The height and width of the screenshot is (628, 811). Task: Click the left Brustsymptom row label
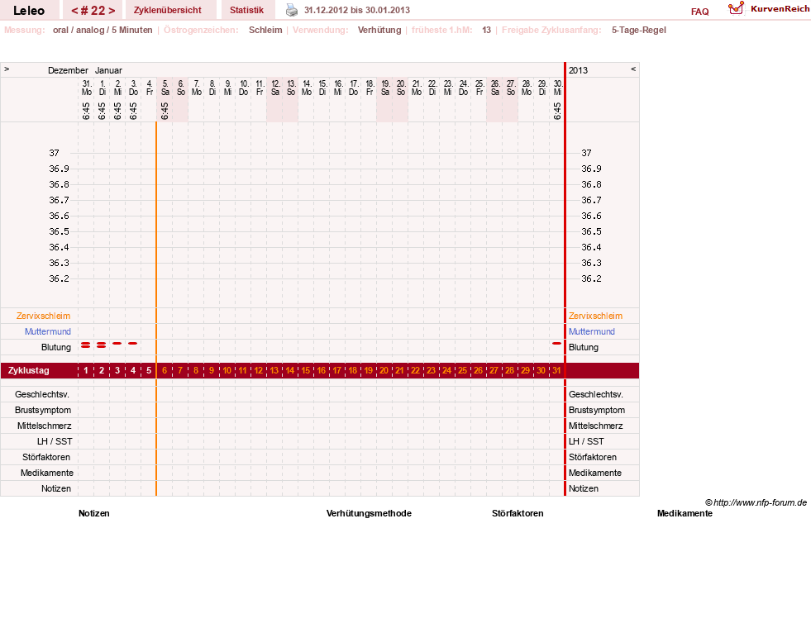tap(43, 410)
